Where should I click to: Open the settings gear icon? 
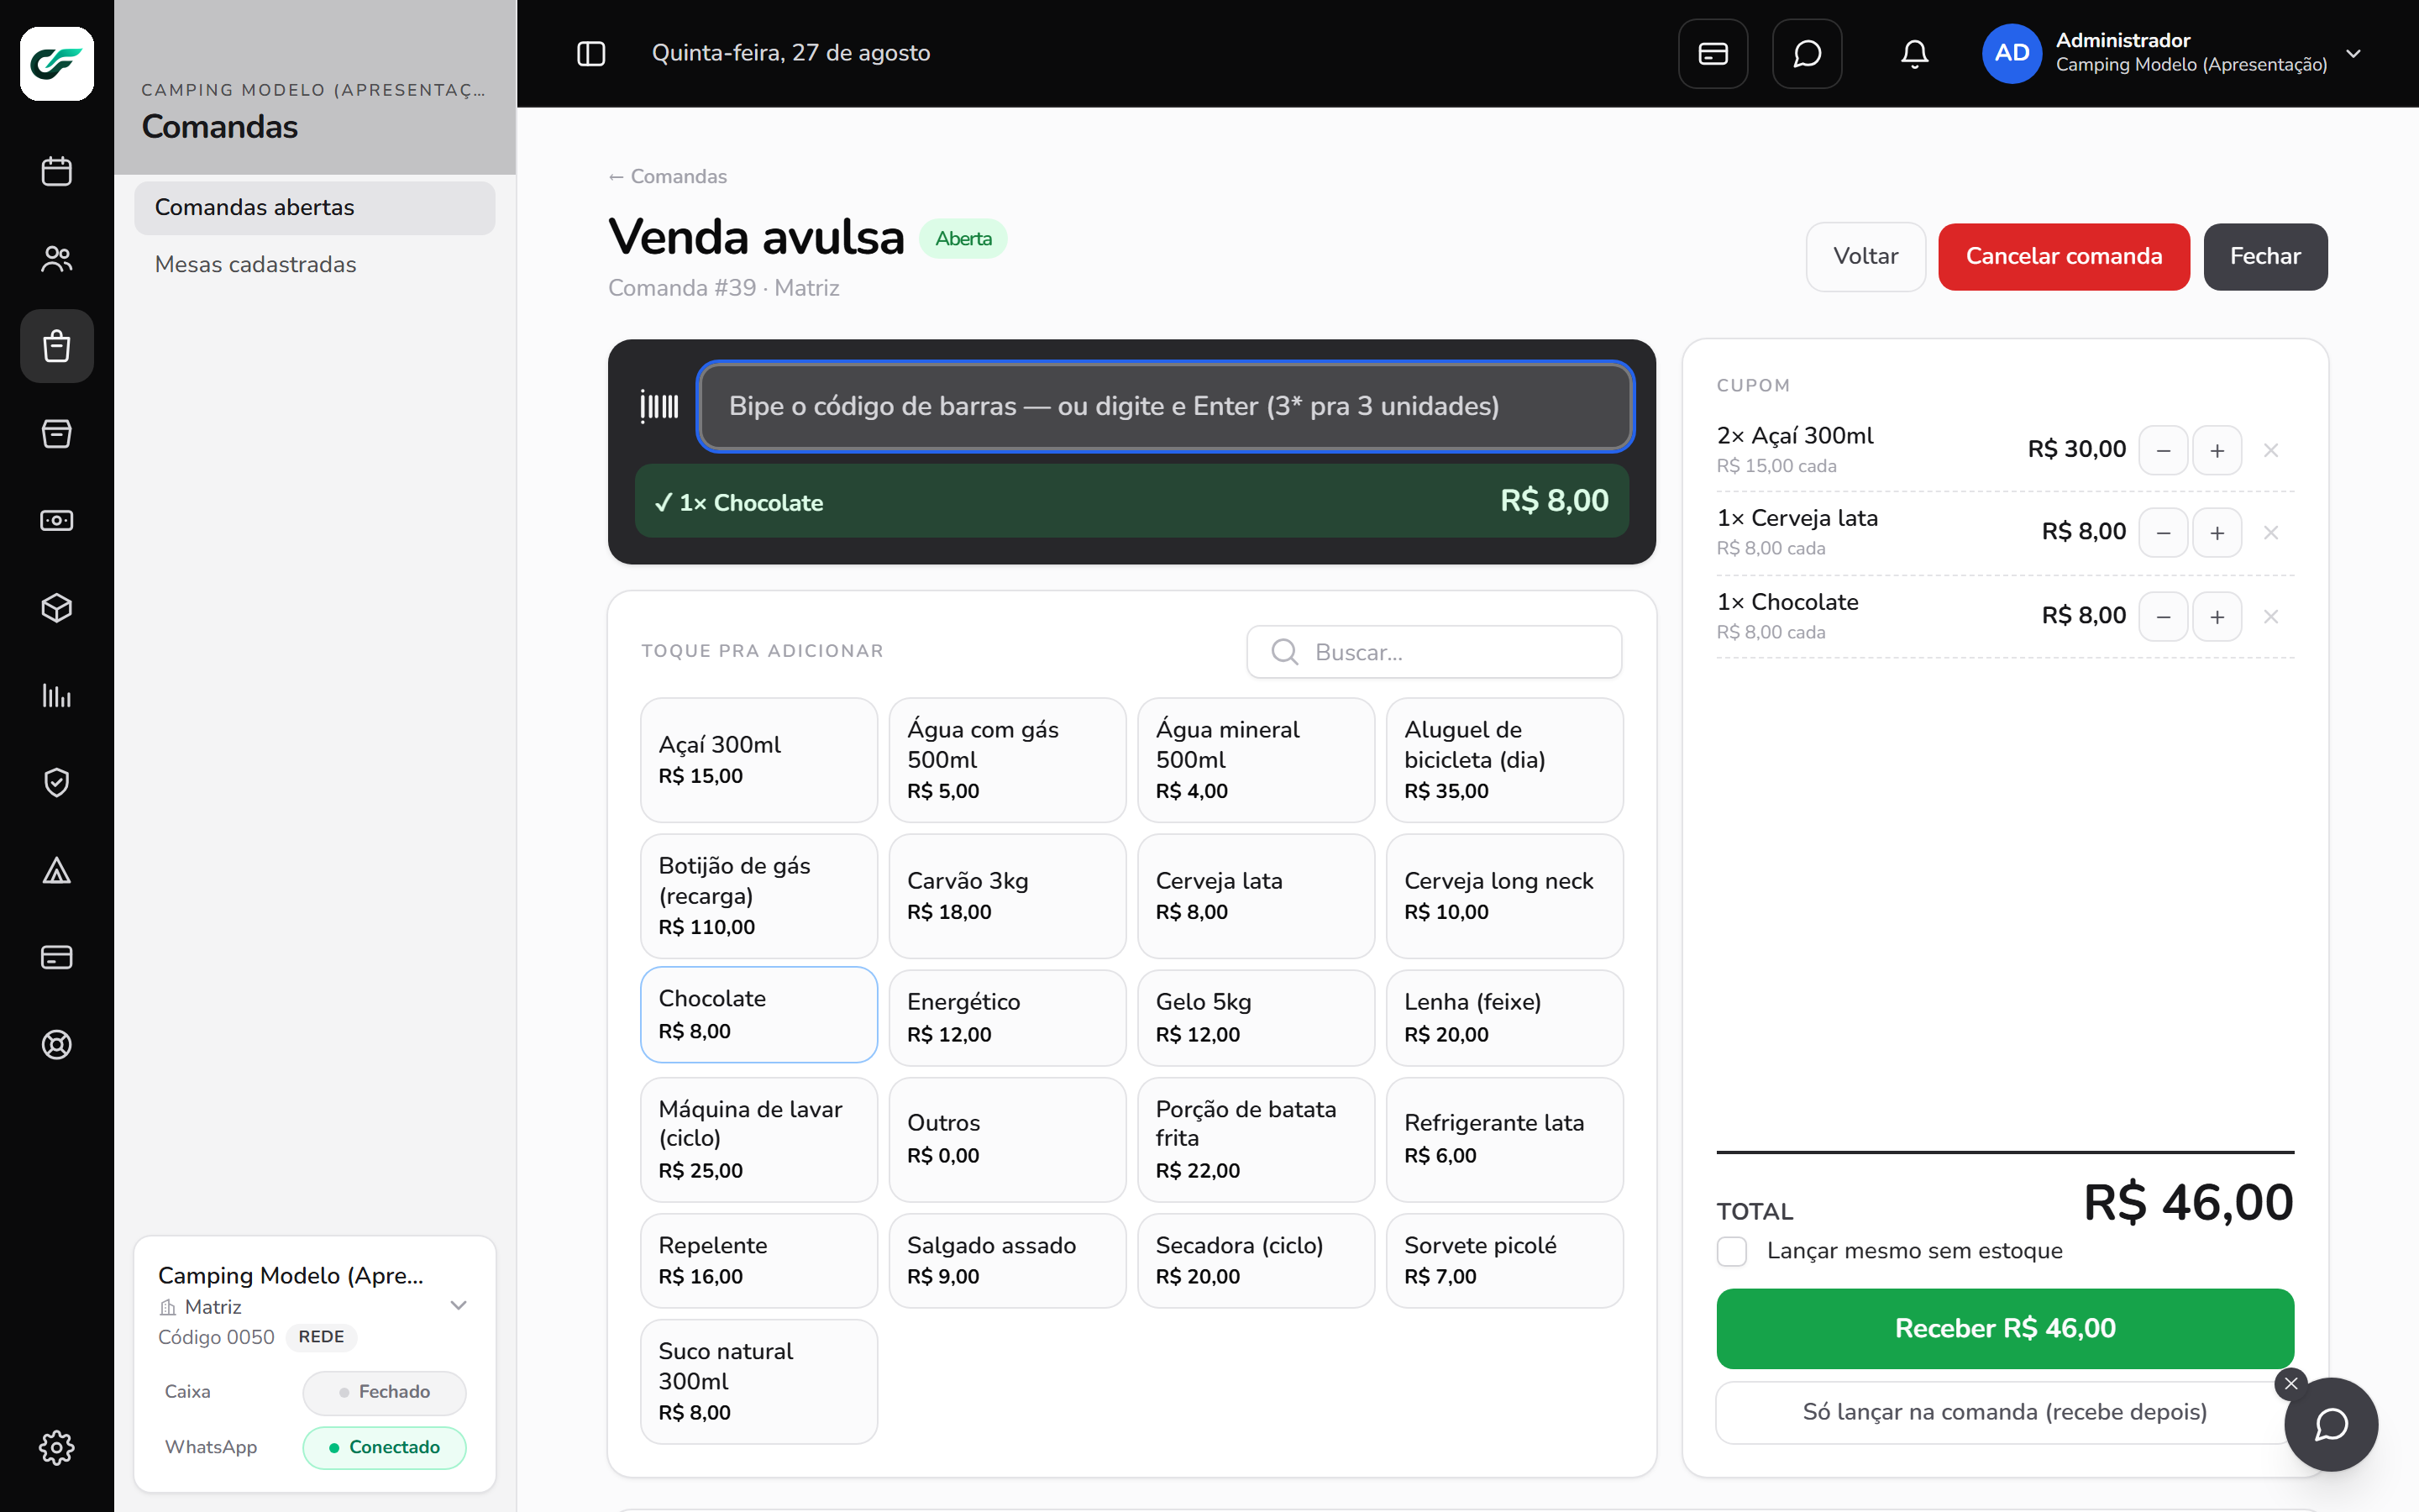(x=57, y=1447)
